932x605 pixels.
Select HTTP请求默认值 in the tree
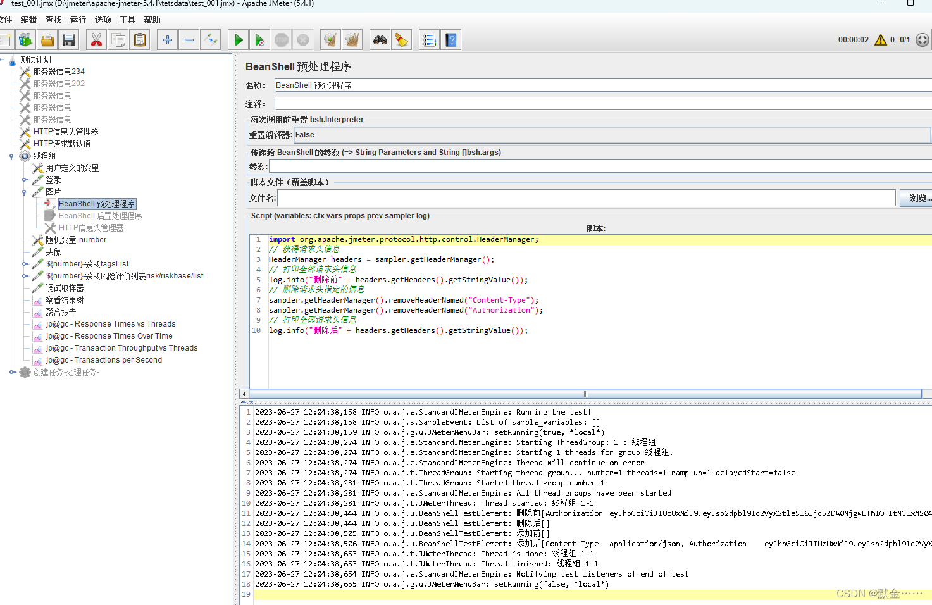point(62,144)
